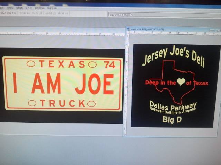Click the 'Between Beltline & Arapaho' text
Viewport: 221px width, 165px height.
[x=173, y=111]
